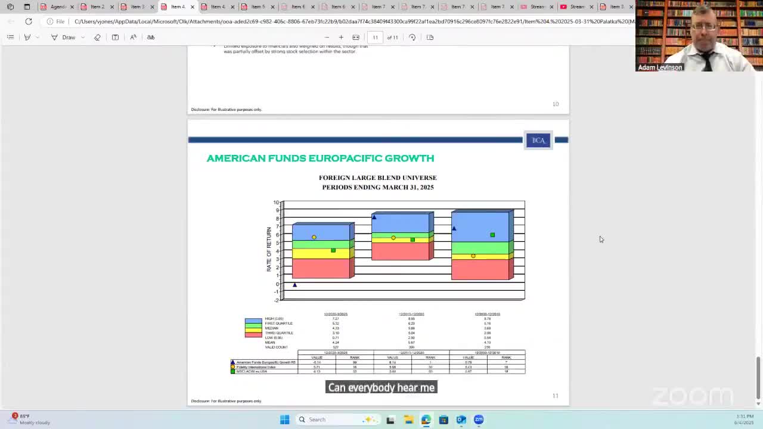Select the Erase tool in PDF toolbar
This screenshot has width=763, height=429.
click(97, 37)
